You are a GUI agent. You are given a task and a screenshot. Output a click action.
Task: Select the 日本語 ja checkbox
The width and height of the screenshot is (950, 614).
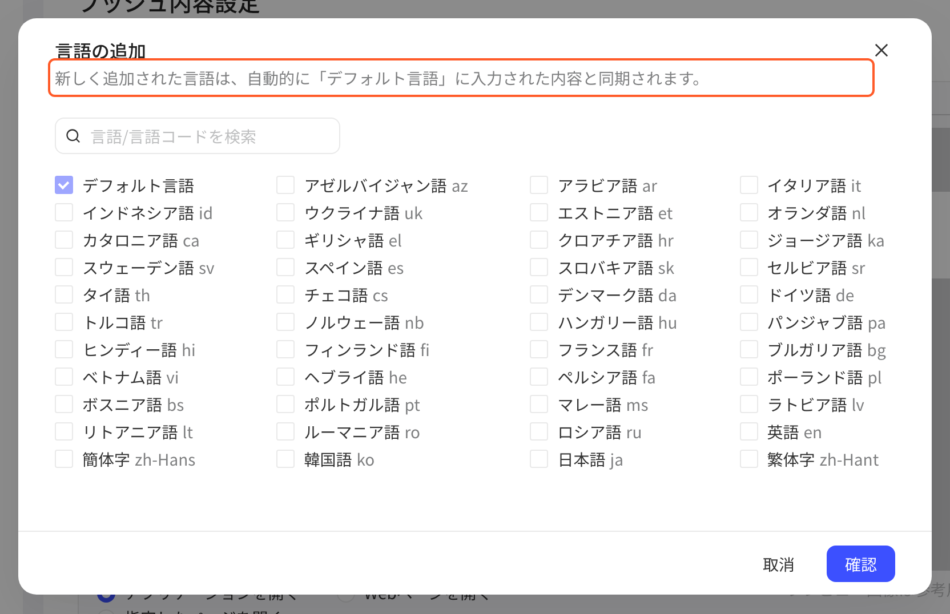(539, 459)
